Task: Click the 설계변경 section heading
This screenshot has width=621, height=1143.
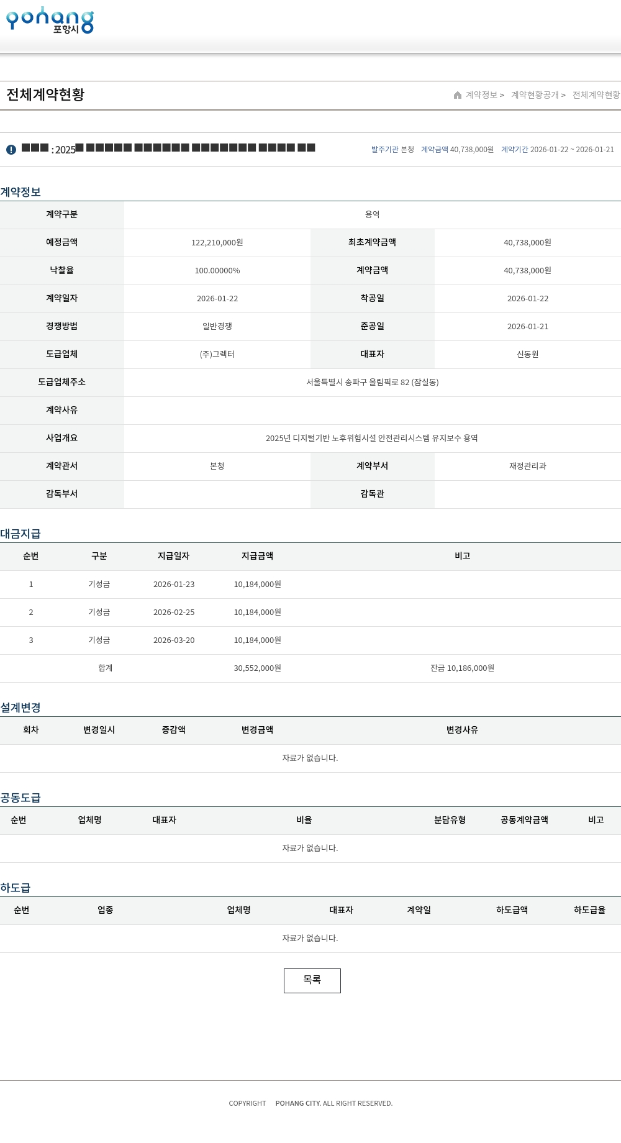Action: tap(20, 708)
